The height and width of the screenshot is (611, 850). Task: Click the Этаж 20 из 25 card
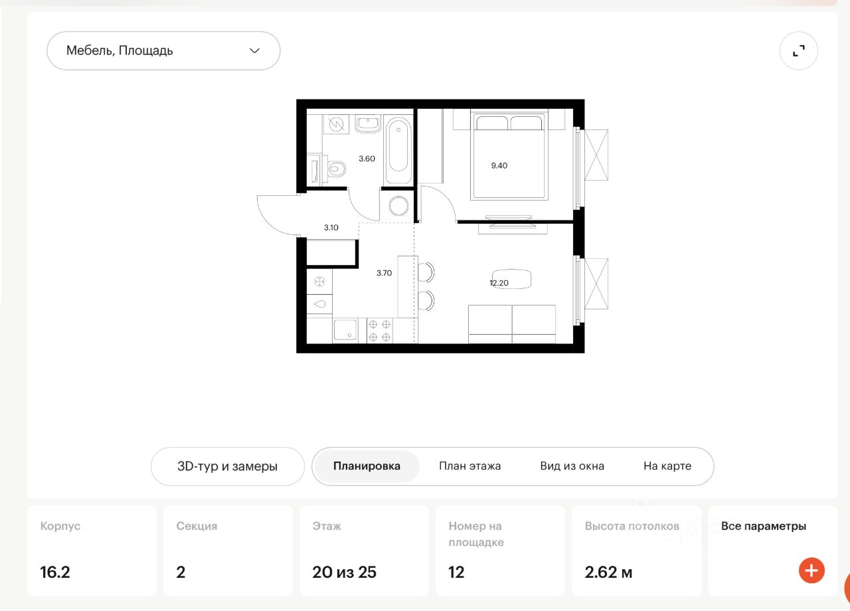[364, 551]
